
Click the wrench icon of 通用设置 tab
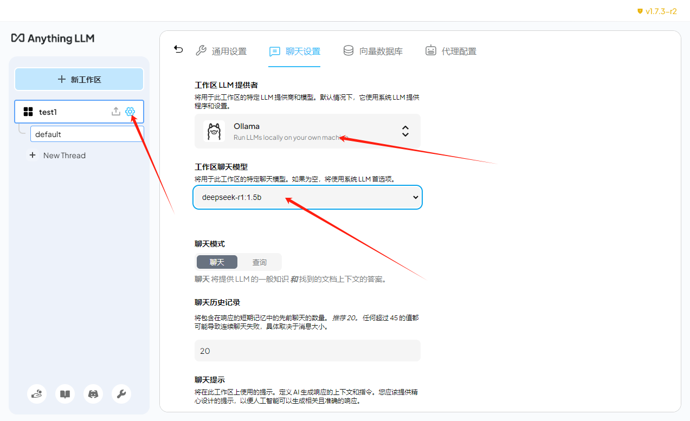201,51
